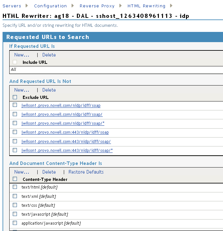Viewport: 223px width, 231px height.
Task: Go to Configuration breadcrumb
Action: (x=50, y=6)
